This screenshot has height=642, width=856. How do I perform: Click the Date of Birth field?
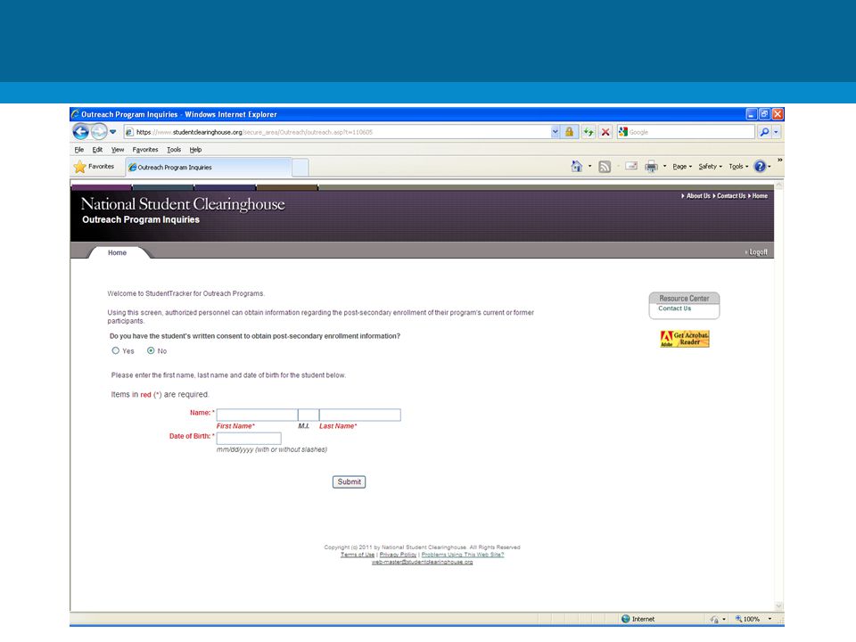[x=249, y=439]
